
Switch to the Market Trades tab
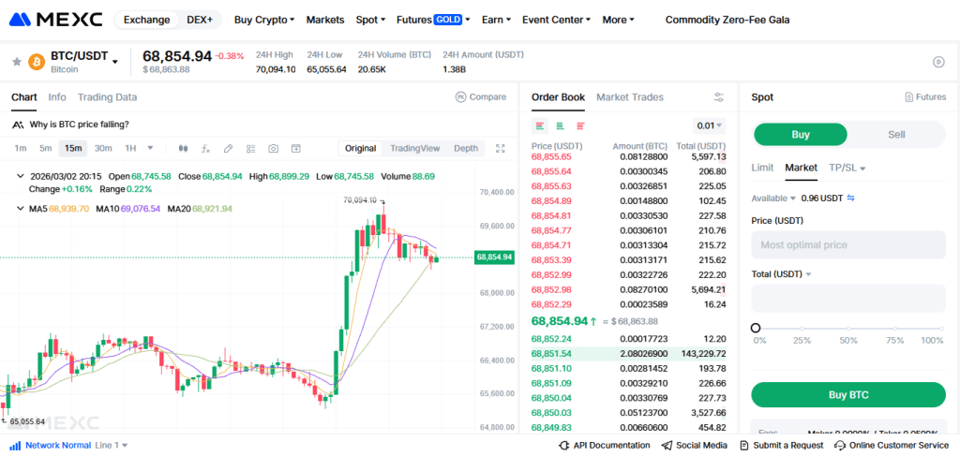[x=630, y=96]
